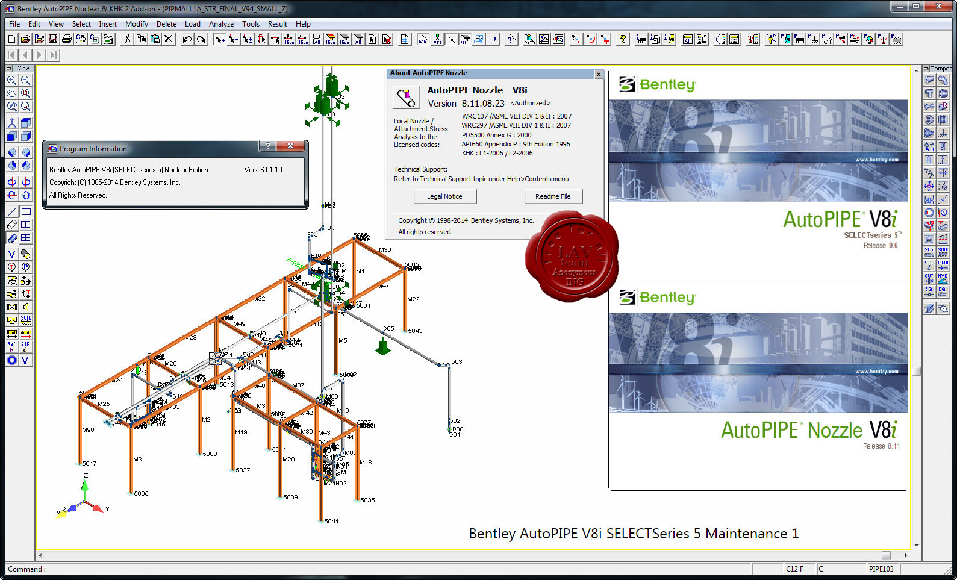Click the Delete X toolbar icon
957x580 pixels.
click(x=169, y=39)
